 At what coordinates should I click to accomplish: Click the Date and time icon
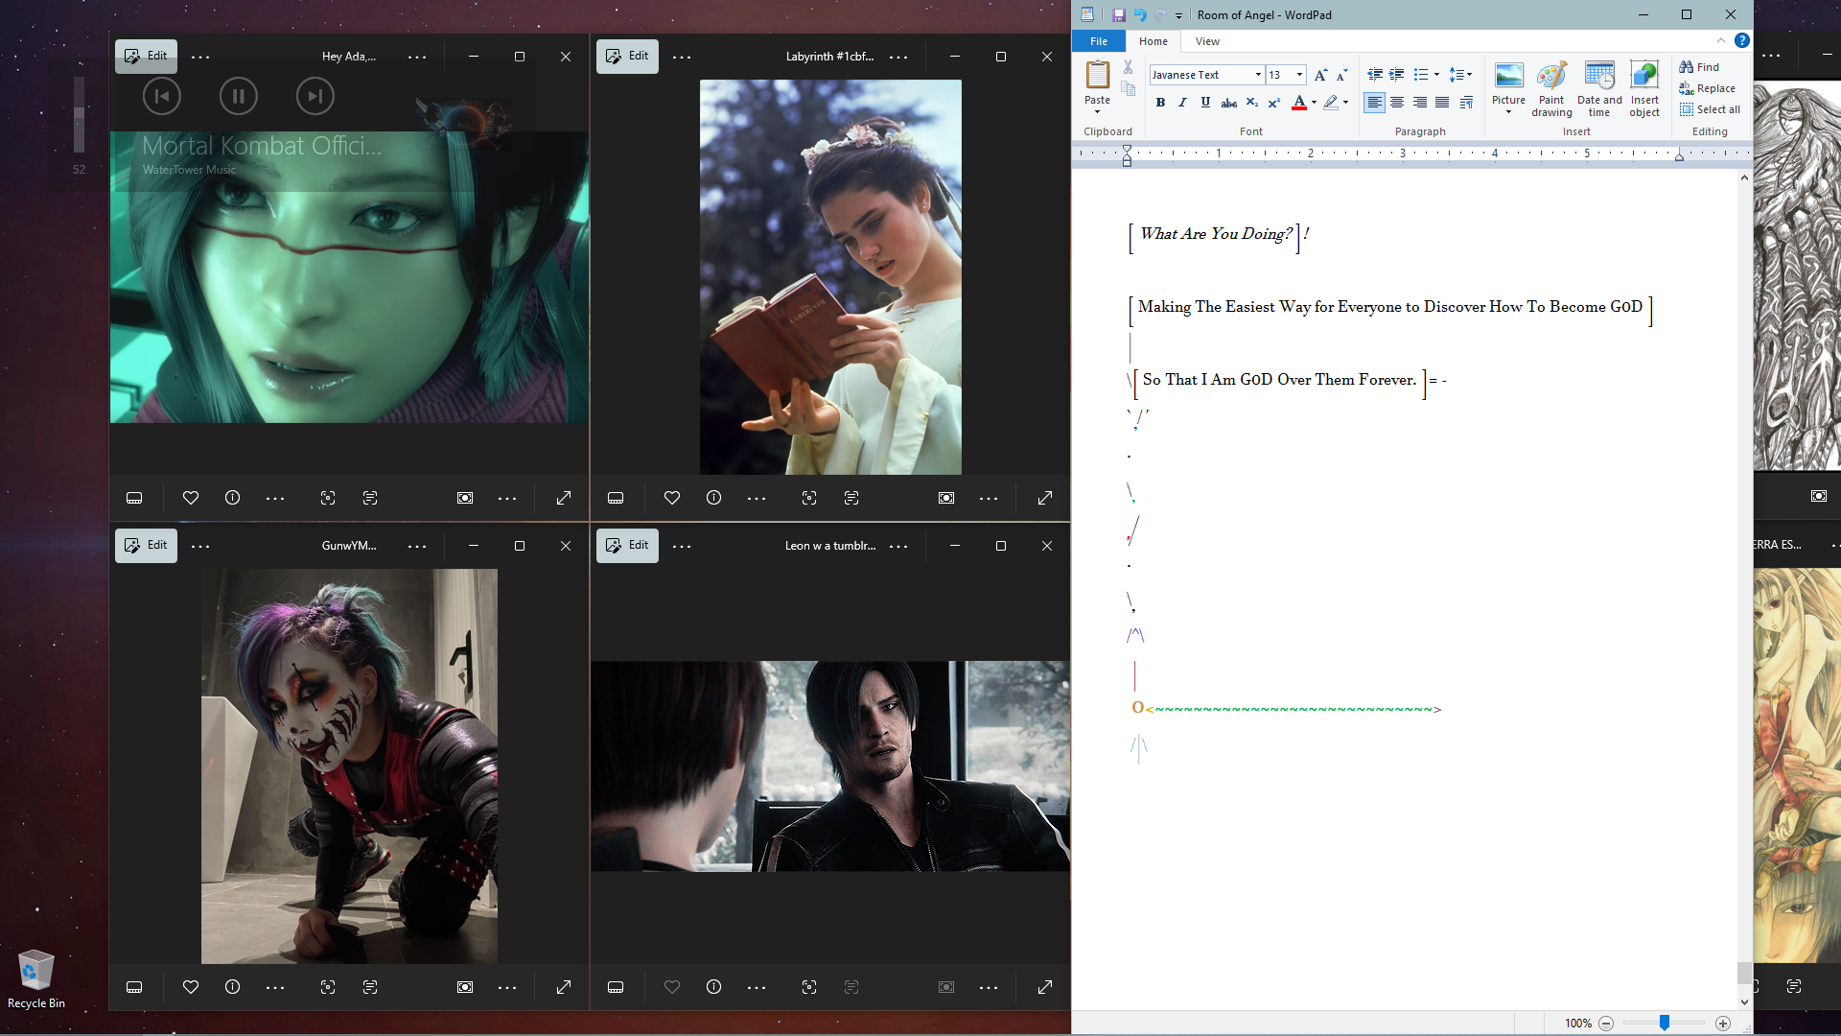[1598, 89]
